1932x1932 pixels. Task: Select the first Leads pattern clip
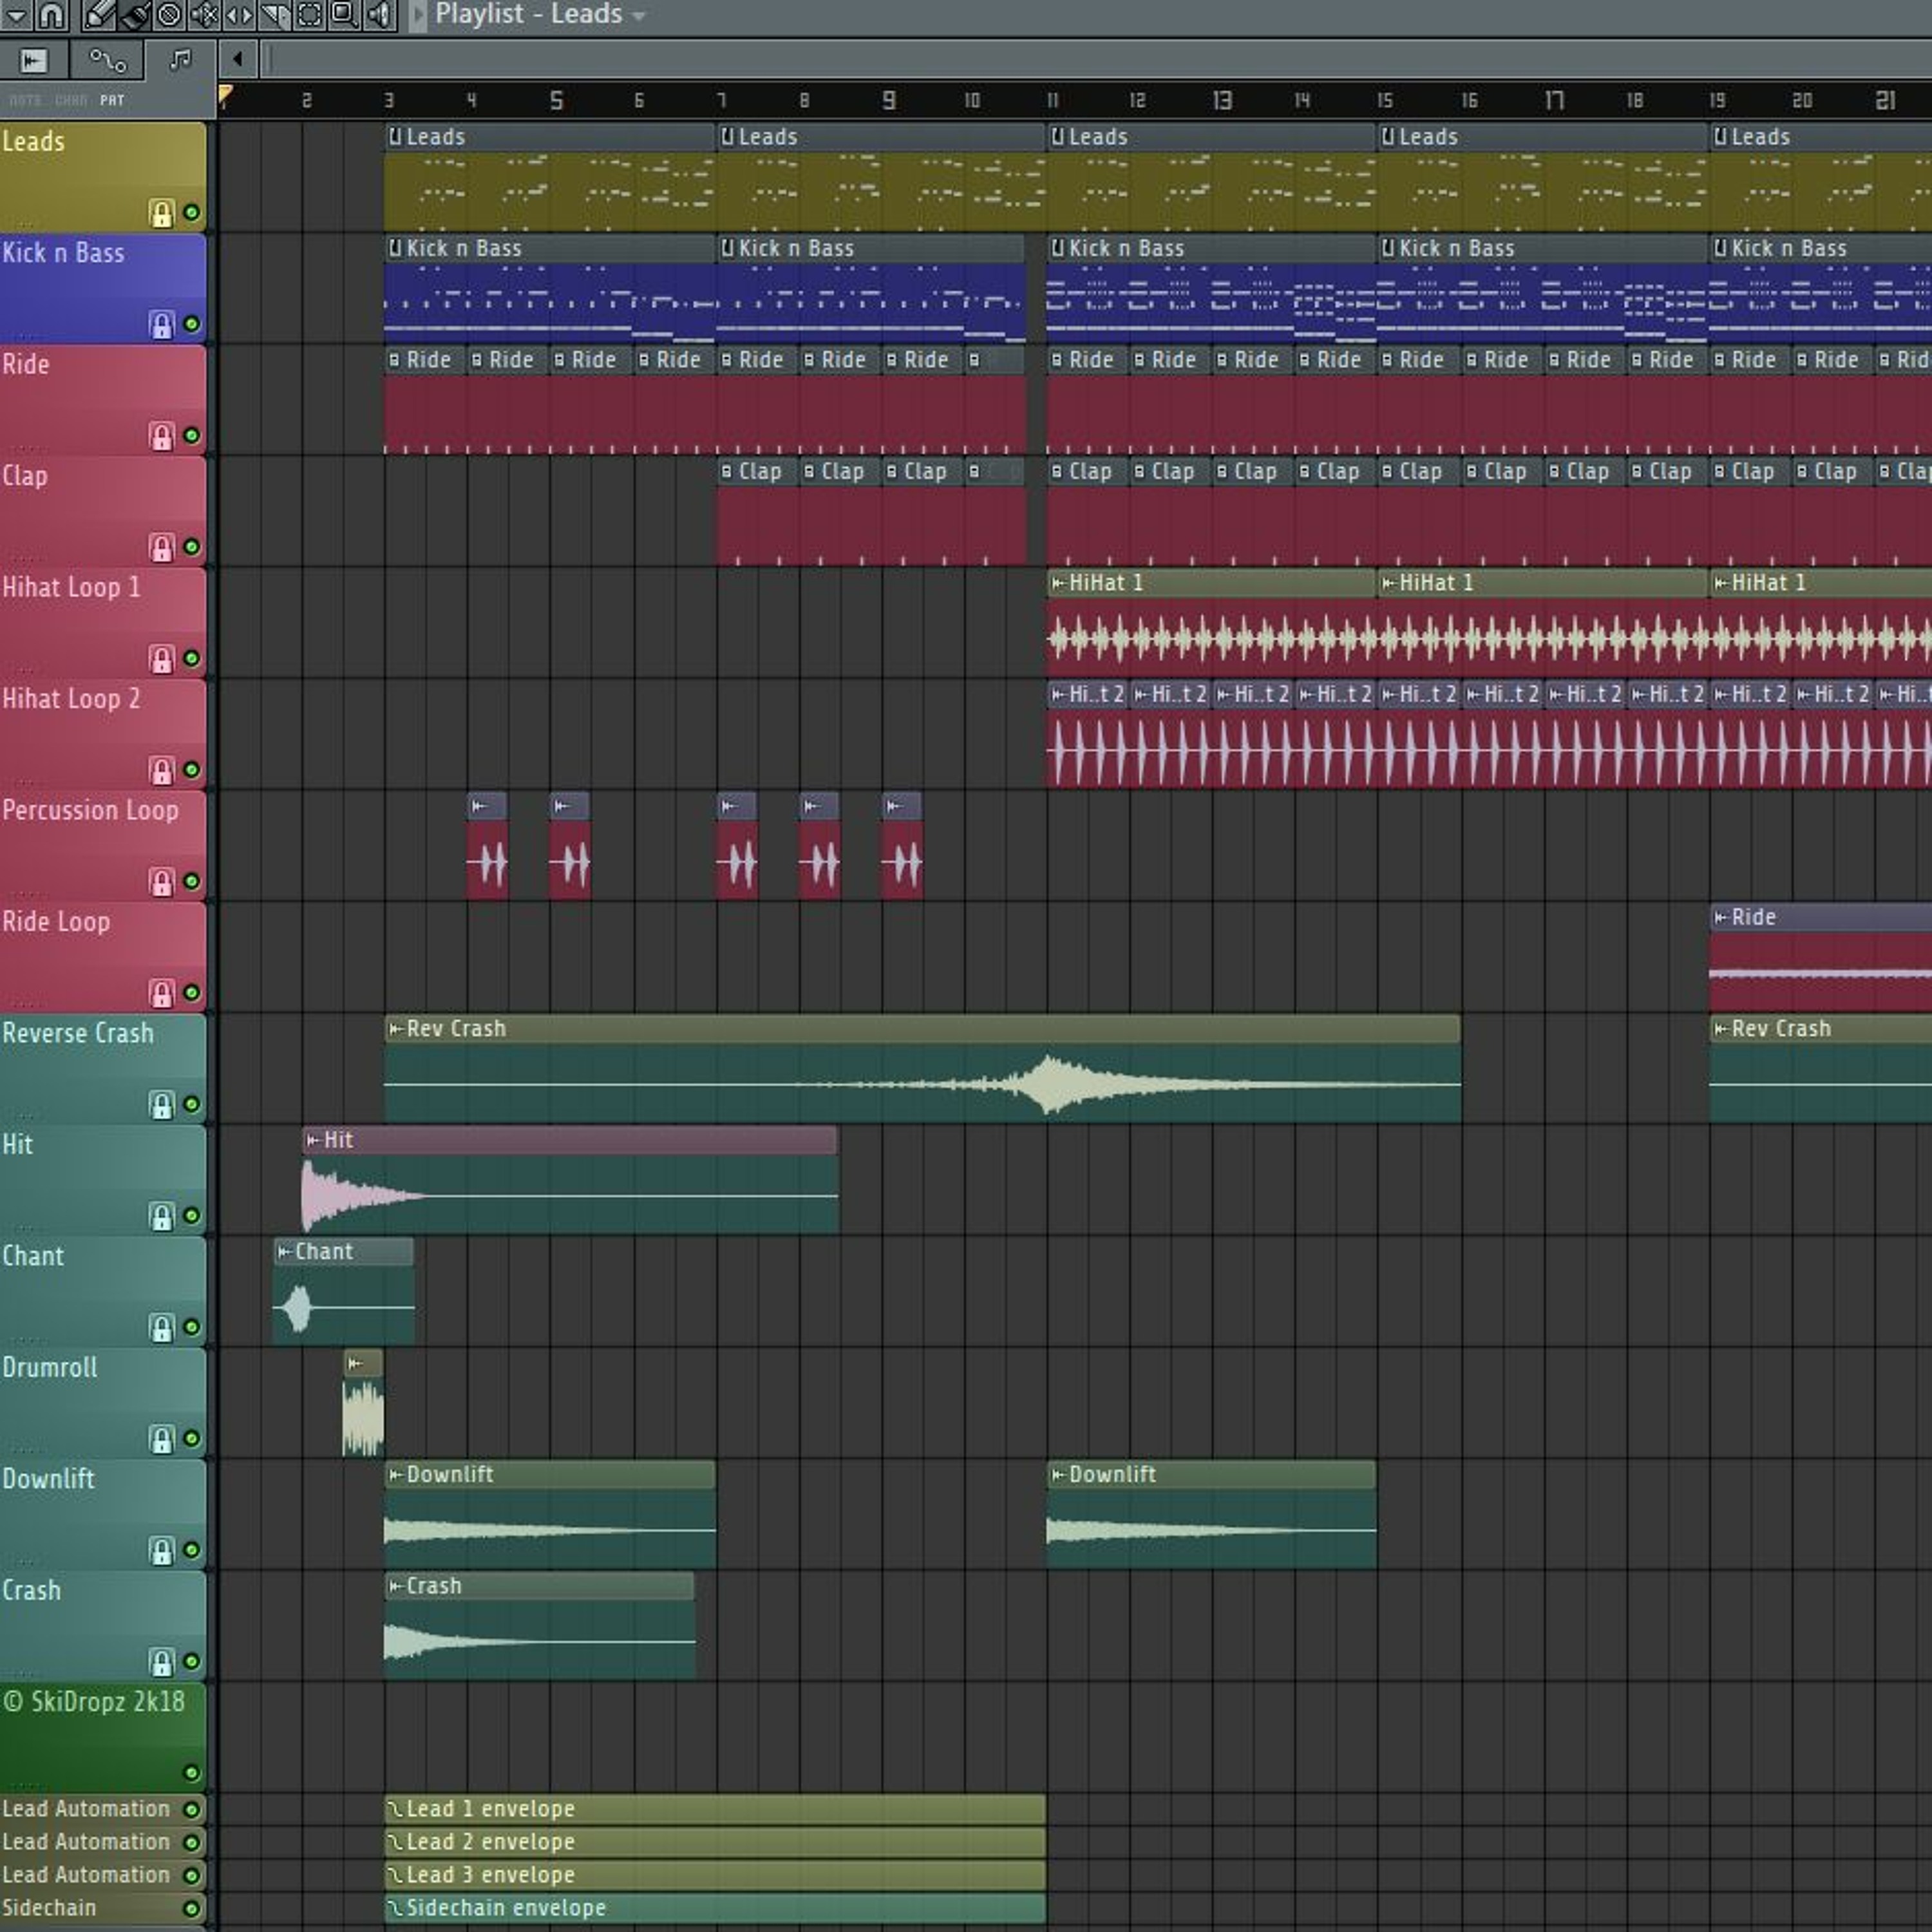(549, 178)
